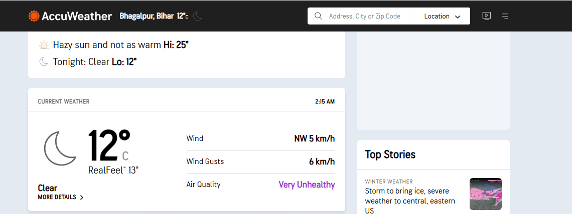Open the More Details link
The height and width of the screenshot is (214, 572).
57,197
